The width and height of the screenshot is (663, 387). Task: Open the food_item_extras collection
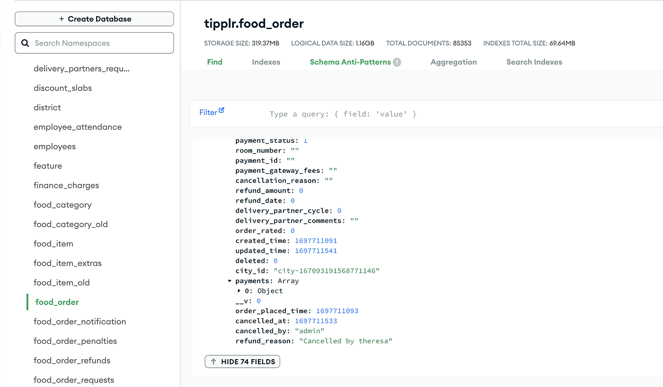coord(68,263)
